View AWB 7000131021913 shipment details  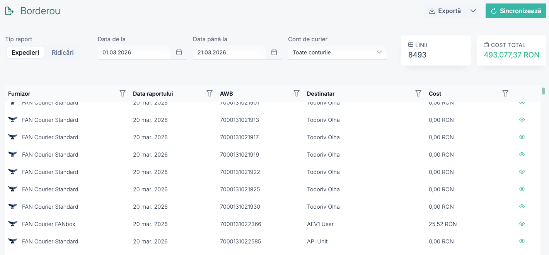pyautogui.click(x=522, y=120)
